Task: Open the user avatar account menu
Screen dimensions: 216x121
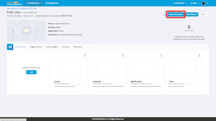Action: pos(205,3)
